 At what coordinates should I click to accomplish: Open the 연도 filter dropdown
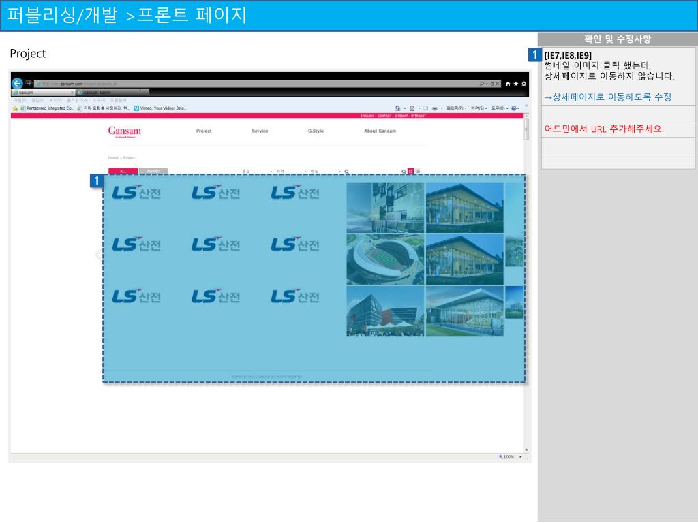point(325,172)
